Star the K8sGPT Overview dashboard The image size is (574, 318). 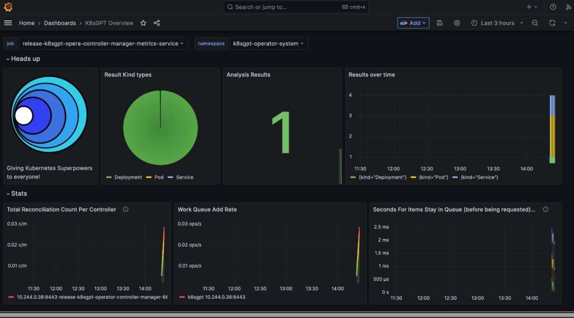coord(143,23)
